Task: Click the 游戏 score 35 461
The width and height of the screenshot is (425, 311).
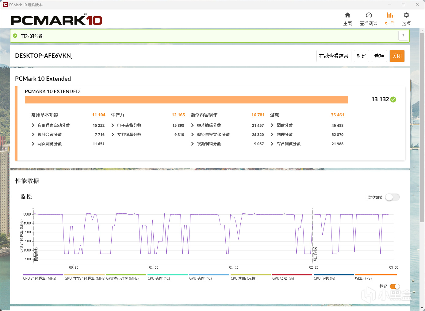Action: (x=337, y=115)
